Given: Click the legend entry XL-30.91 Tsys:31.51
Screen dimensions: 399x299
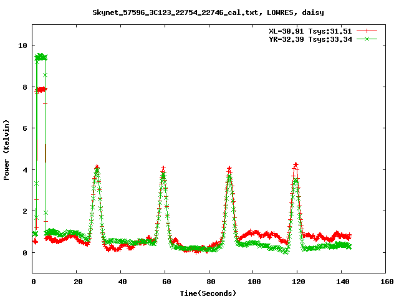Looking at the screenshot, I should pos(310,31).
